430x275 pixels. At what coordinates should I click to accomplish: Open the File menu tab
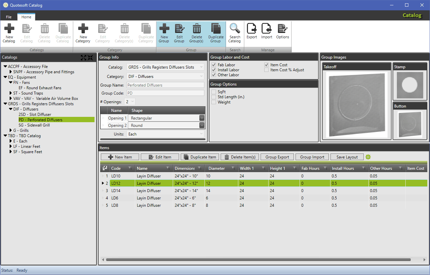[x=9, y=17]
